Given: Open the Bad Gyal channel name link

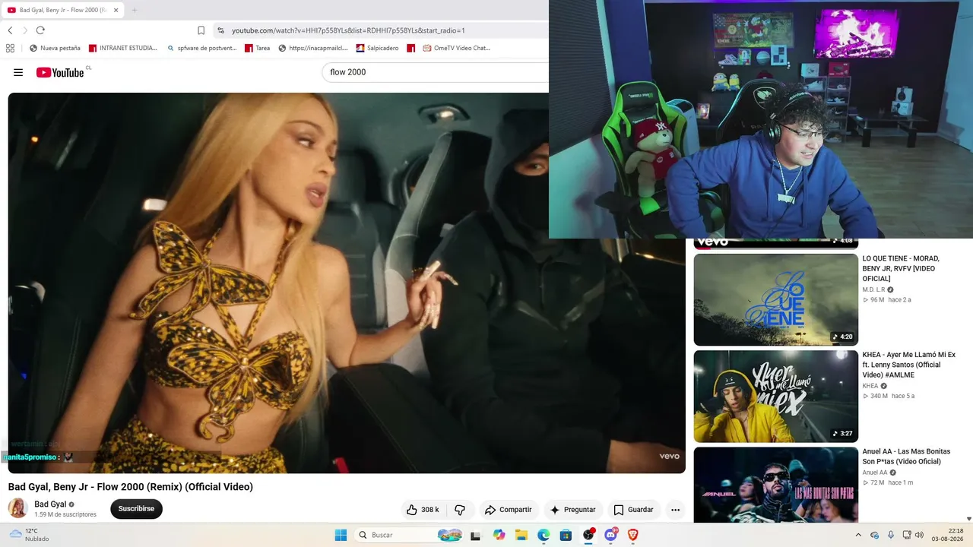Looking at the screenshot, I should pyautogui.click(x=50, y=504).
